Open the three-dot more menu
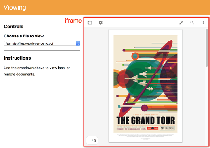 pyautogui.click(x=203, y=23)
